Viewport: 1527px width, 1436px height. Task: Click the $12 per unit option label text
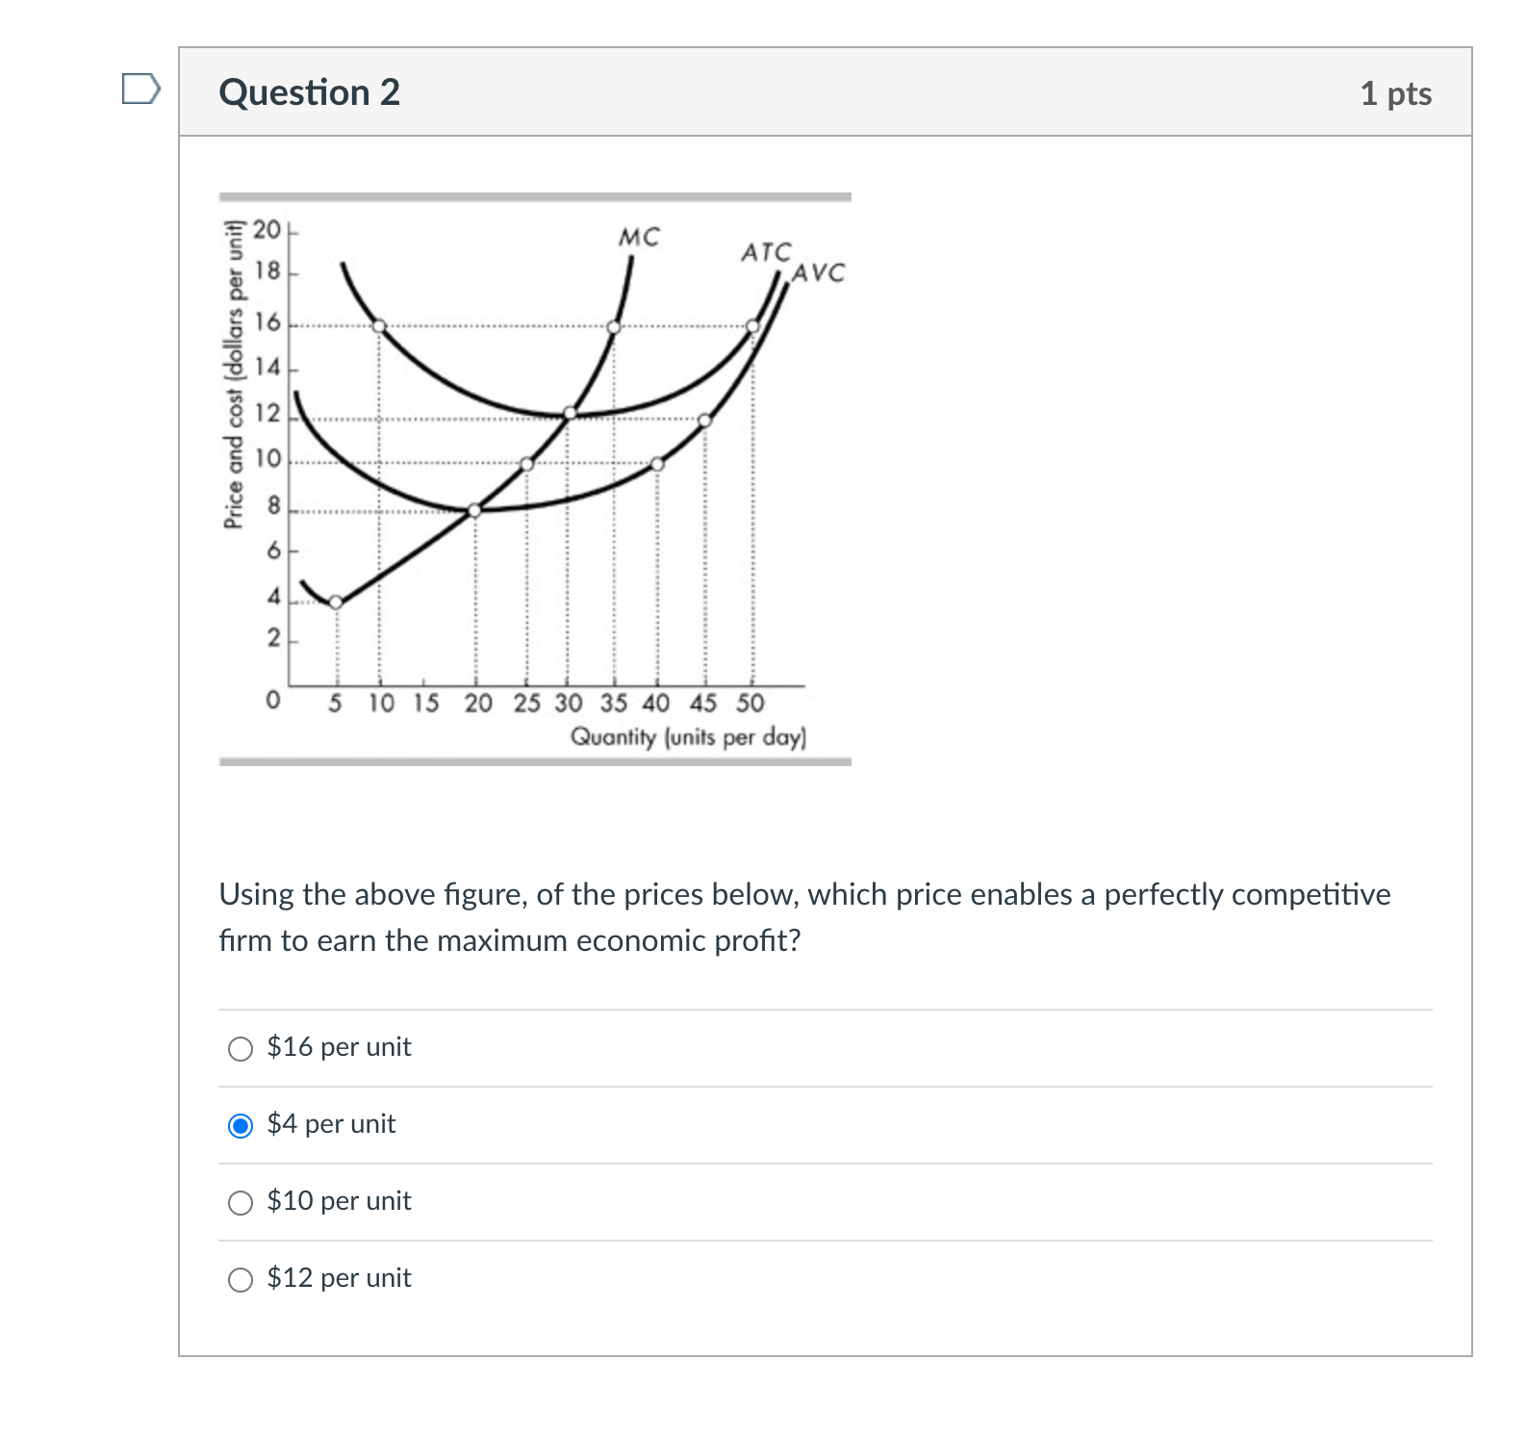pos(338,1278)
